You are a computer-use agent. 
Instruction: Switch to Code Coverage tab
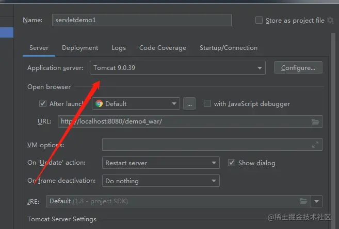point(163,48)
